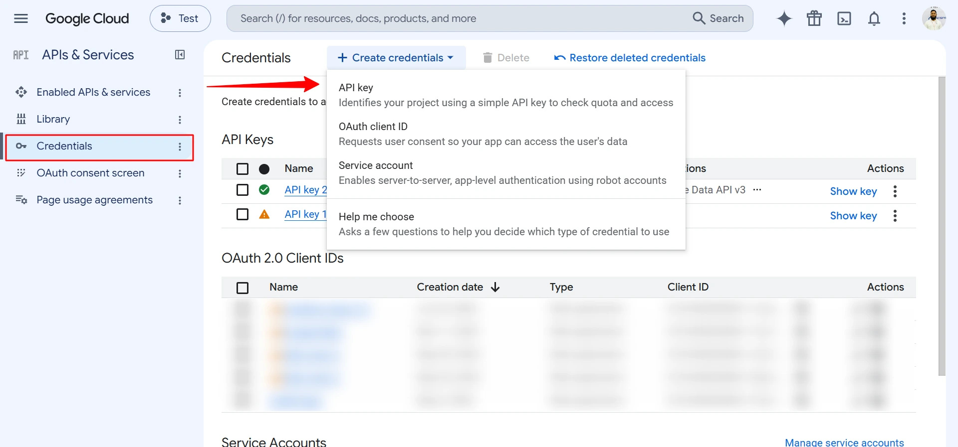Screen dimensions: 958x447
Task: Go to the Google Cloud home logo
Action: [87, 18]
